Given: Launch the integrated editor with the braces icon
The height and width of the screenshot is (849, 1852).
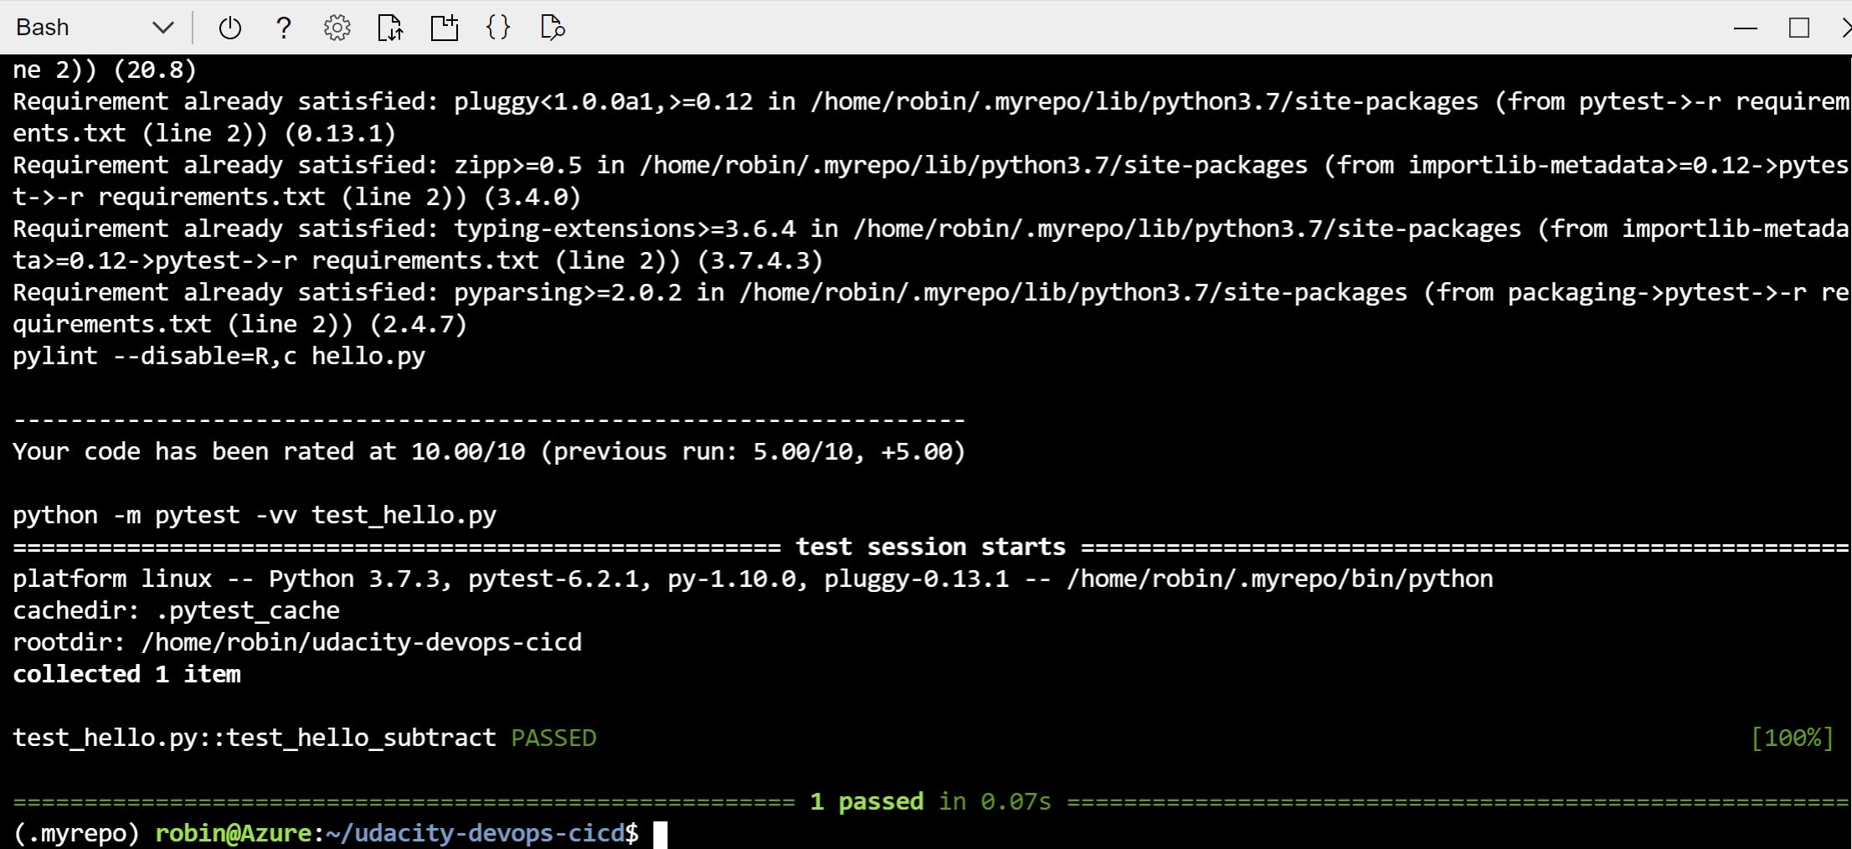Looking at the screenshot, I should click(497, 27).
